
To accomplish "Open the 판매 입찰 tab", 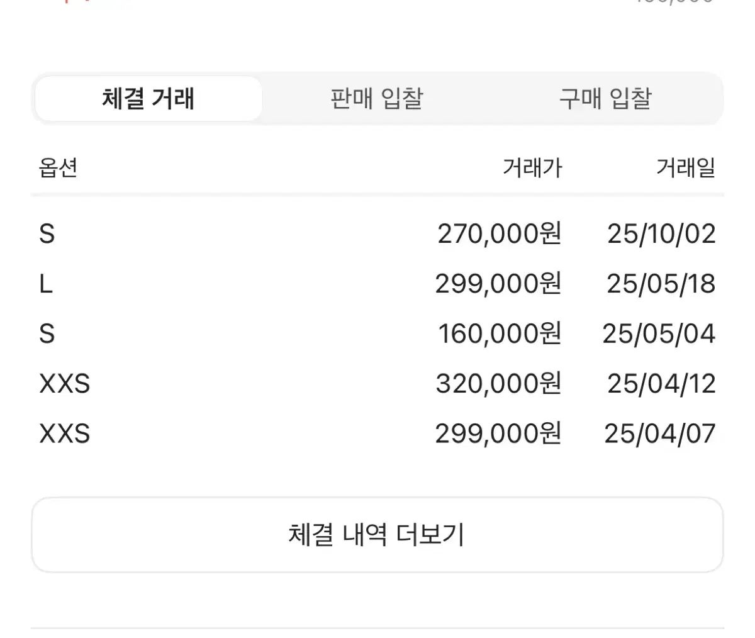I will point(376,99).
